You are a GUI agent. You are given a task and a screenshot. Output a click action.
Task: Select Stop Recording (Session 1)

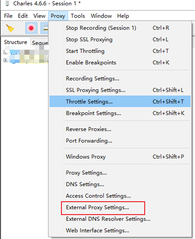coord(101,28)
